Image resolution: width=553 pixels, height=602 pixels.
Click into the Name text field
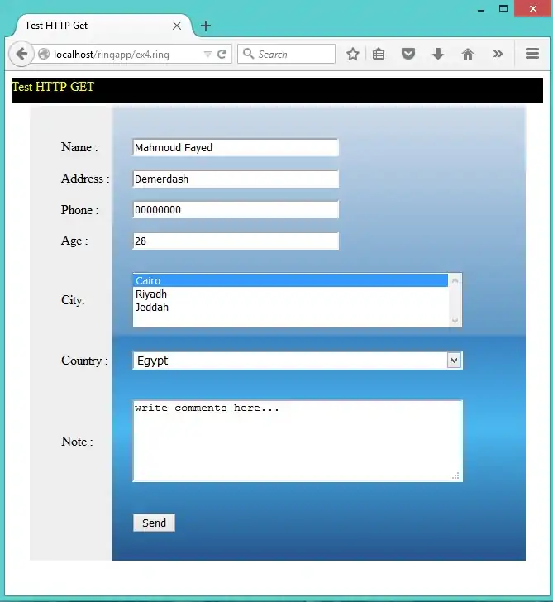[x=236, y=148]
